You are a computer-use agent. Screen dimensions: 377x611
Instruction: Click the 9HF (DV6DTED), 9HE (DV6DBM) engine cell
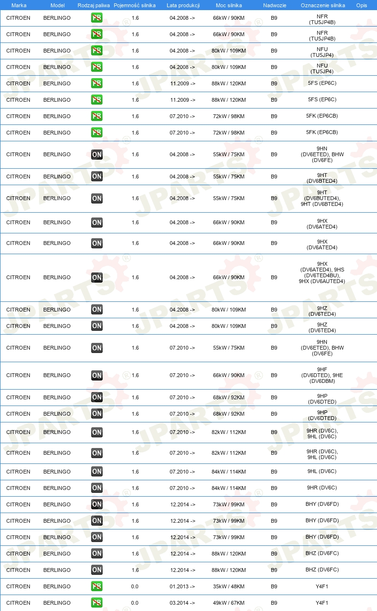point(322,375)
